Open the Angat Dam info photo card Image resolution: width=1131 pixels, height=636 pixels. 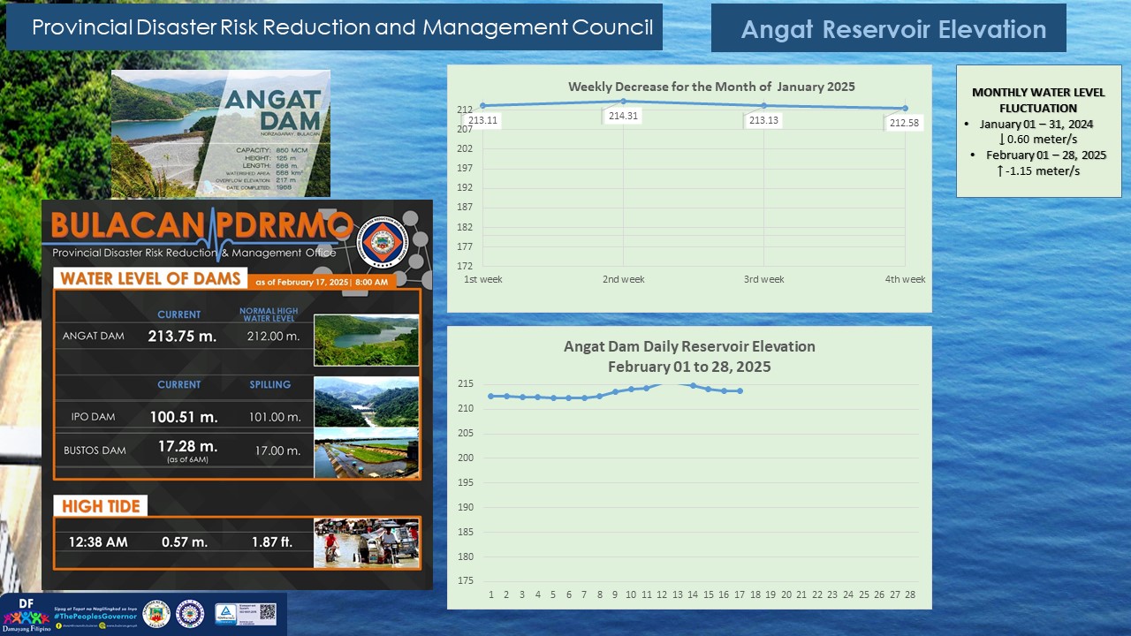click(x=221, y=133)
